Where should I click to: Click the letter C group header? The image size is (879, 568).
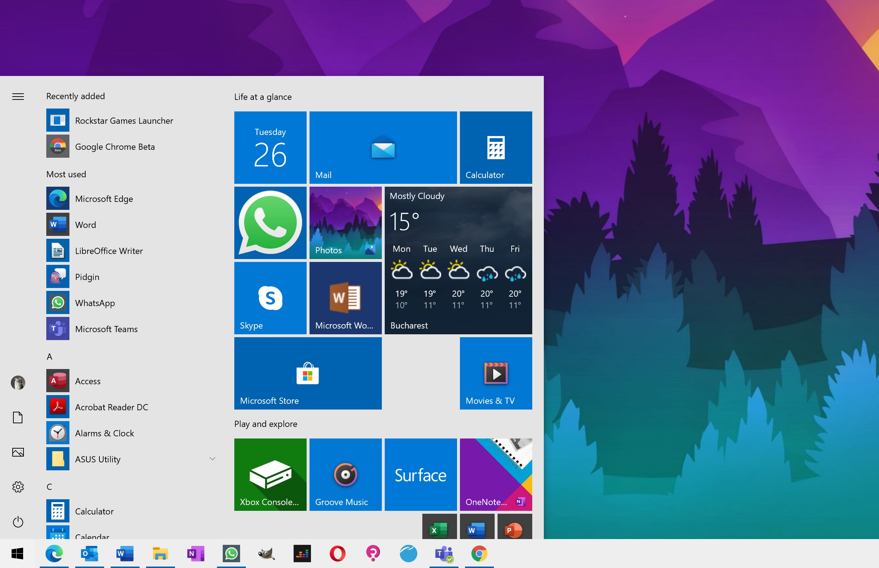pos(50,487)
